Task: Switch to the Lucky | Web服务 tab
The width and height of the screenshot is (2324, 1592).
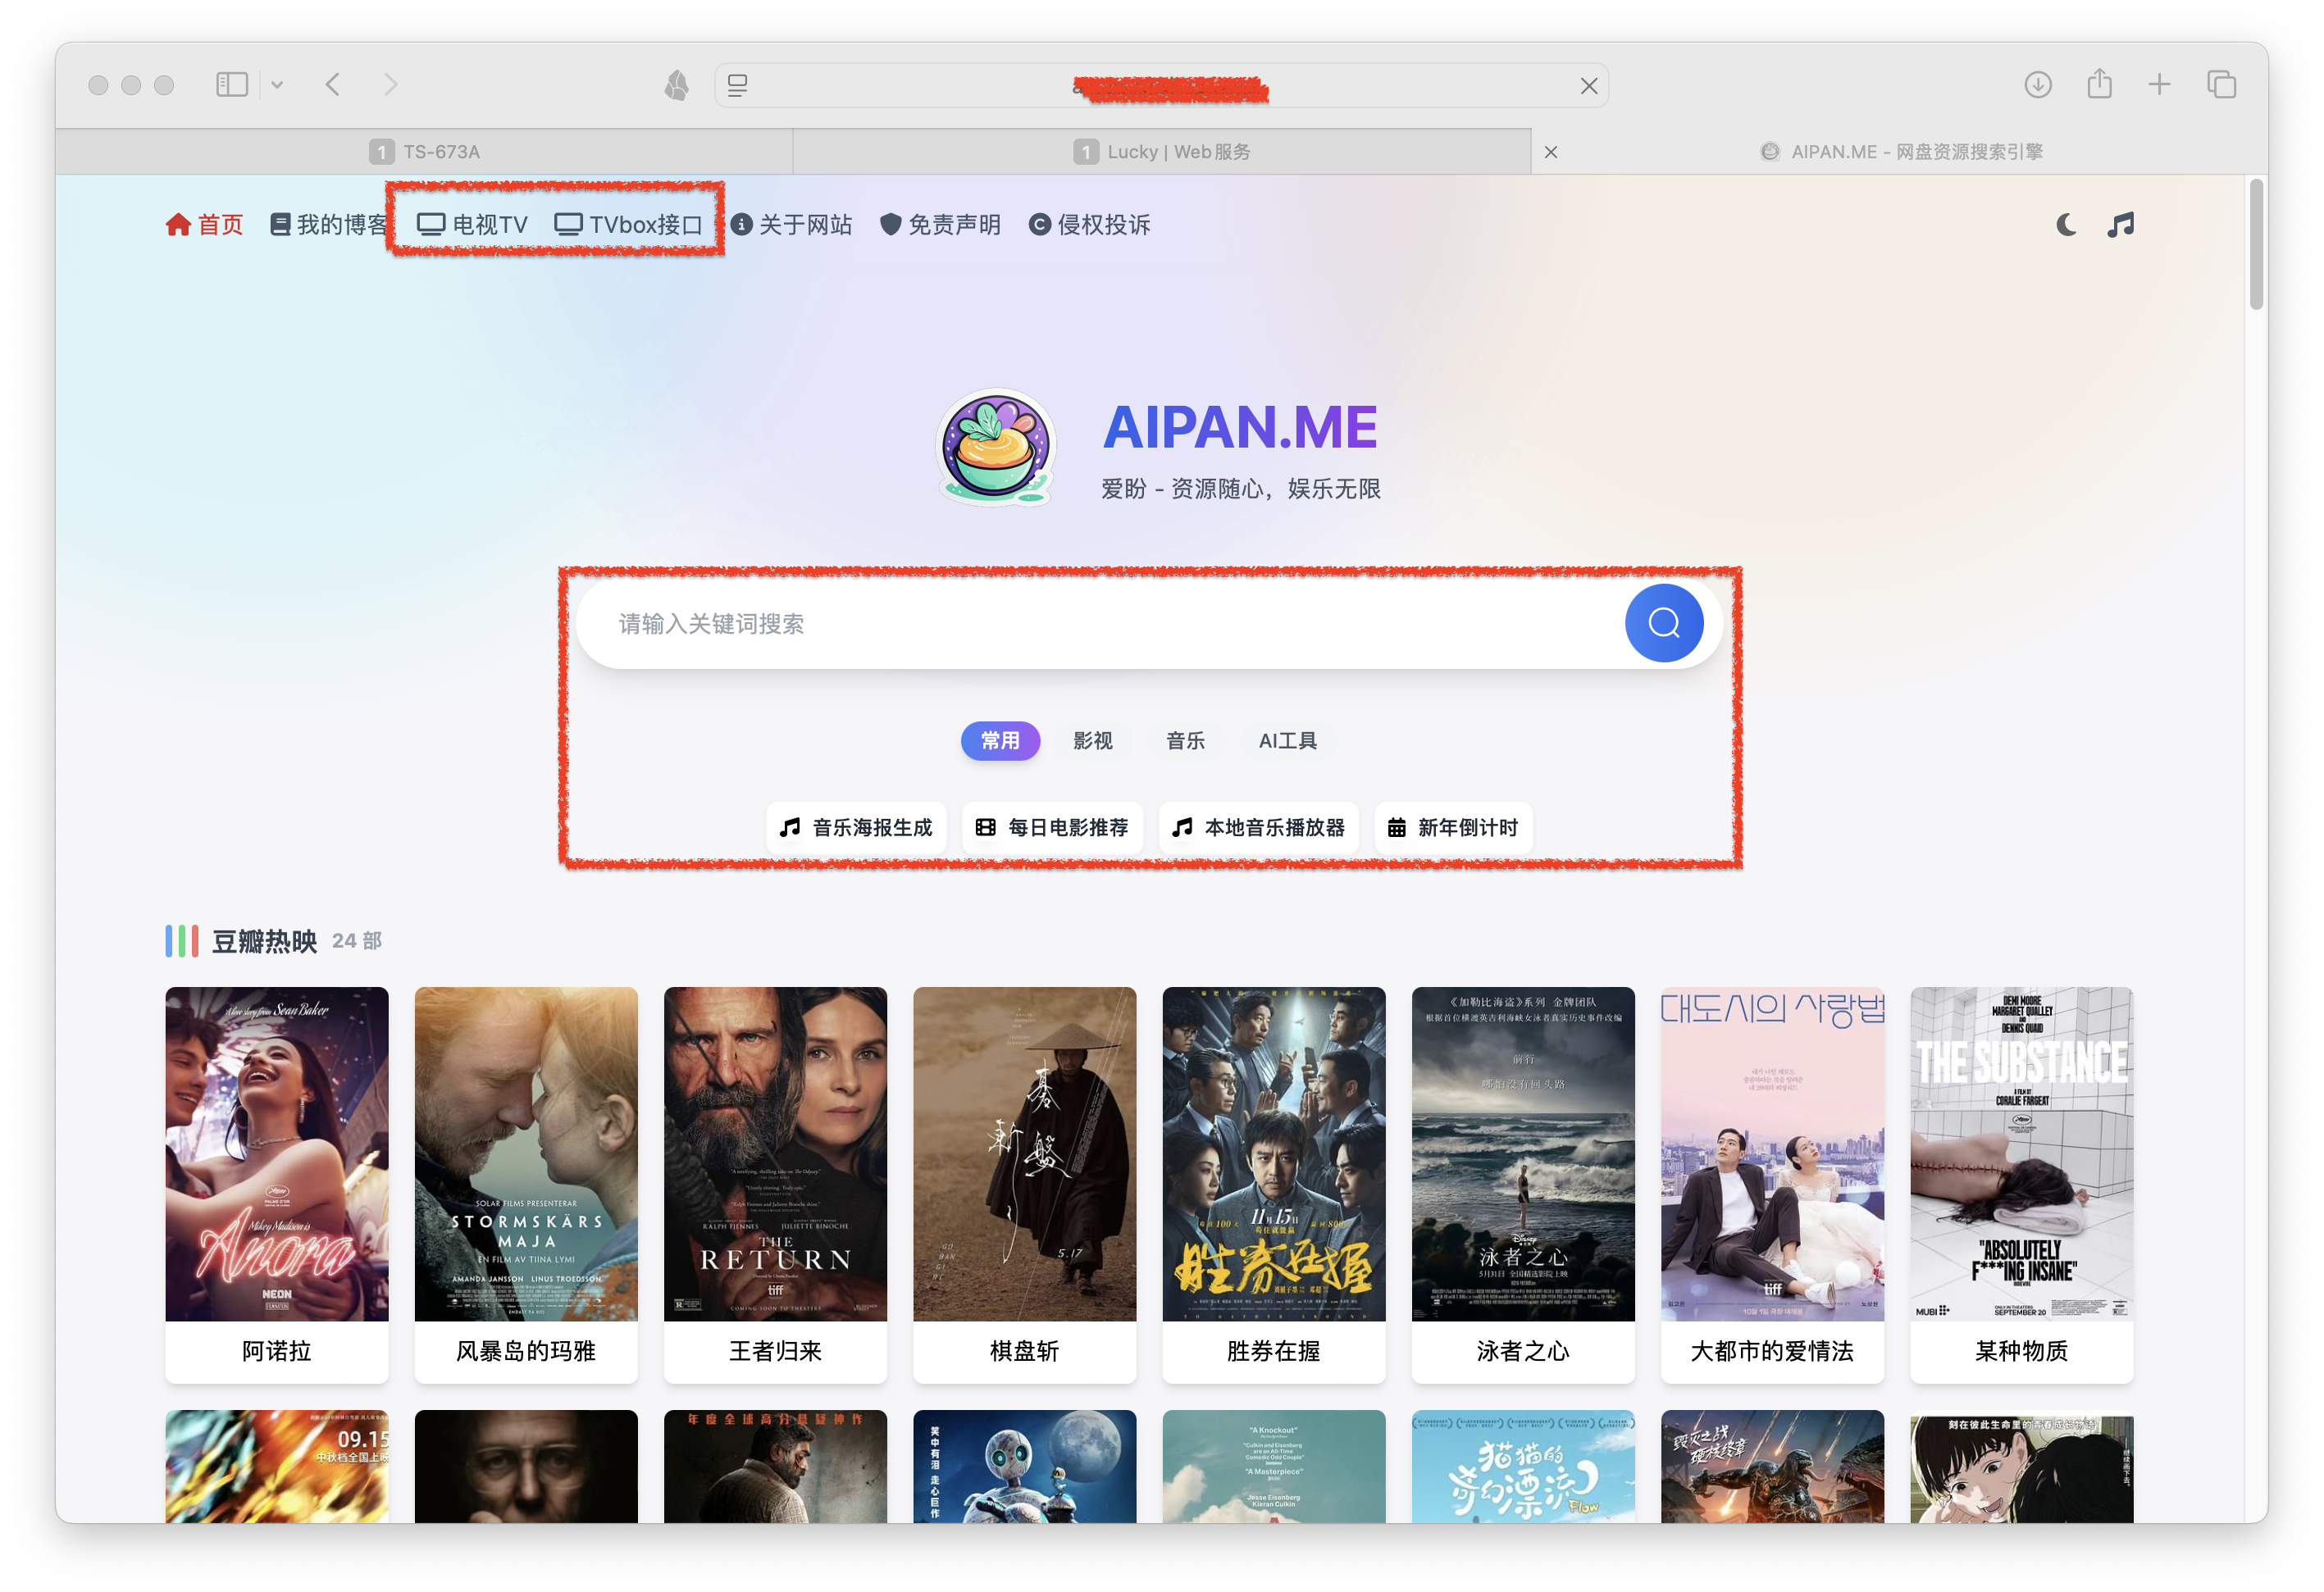Action: point(1161,152)
